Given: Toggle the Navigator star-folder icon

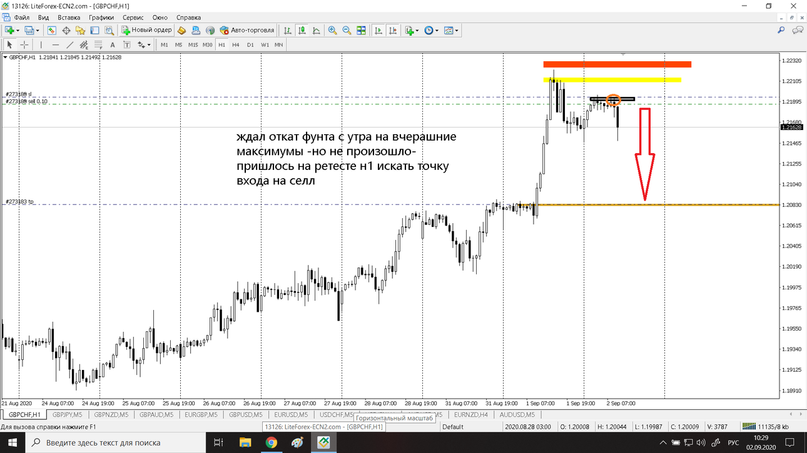Looking at the screenshot, I should 80,30.
